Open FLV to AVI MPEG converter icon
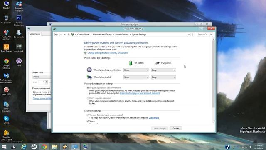Screen dimensions: 266x150 click(x=6, y=35)
